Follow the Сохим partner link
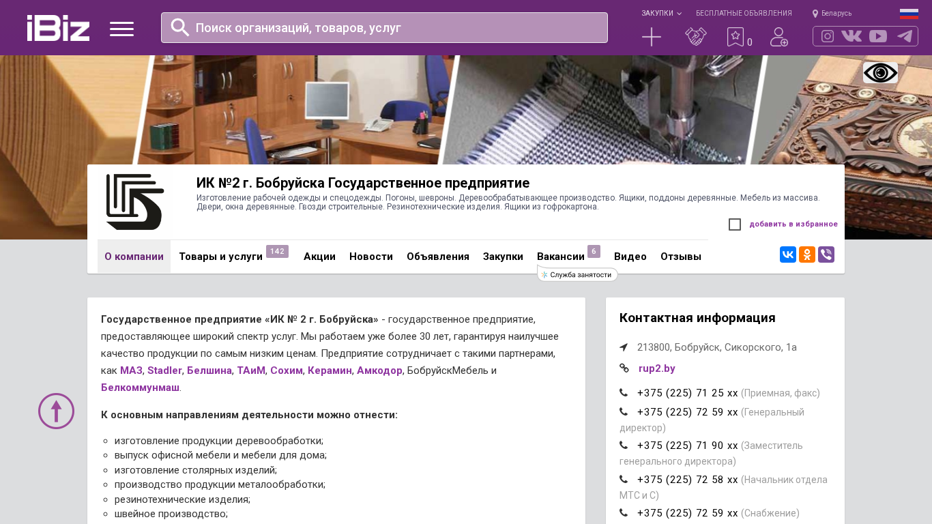 click(287, 370)
